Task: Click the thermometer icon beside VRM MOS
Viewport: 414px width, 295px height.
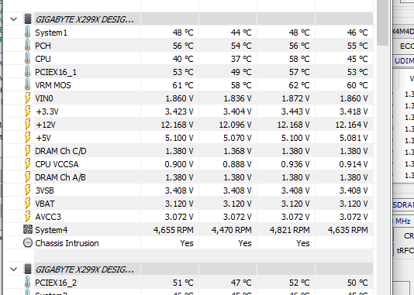Action: click(x=27, y=85)
